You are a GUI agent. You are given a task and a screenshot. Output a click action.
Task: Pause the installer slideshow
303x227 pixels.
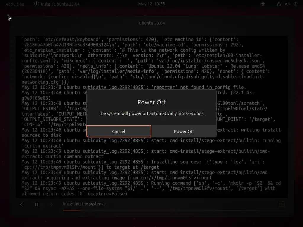click(x=36, y=205)
